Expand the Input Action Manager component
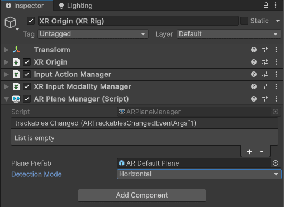This screenshot has height=207, width=284. tap(7, 74)
